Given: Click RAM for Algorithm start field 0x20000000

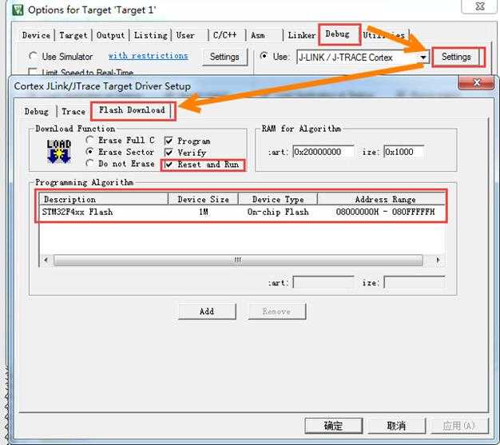Looking at the screenshot, I should pos(323,152).
